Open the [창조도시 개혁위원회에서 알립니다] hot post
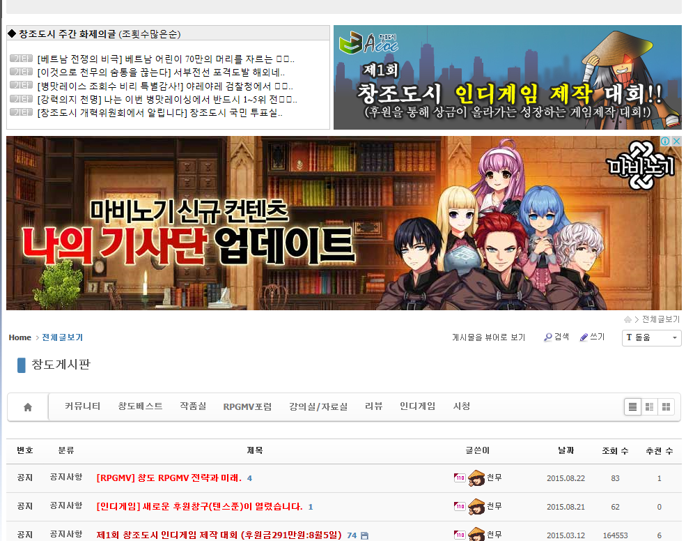686x541 pixels. coord(159,112)
